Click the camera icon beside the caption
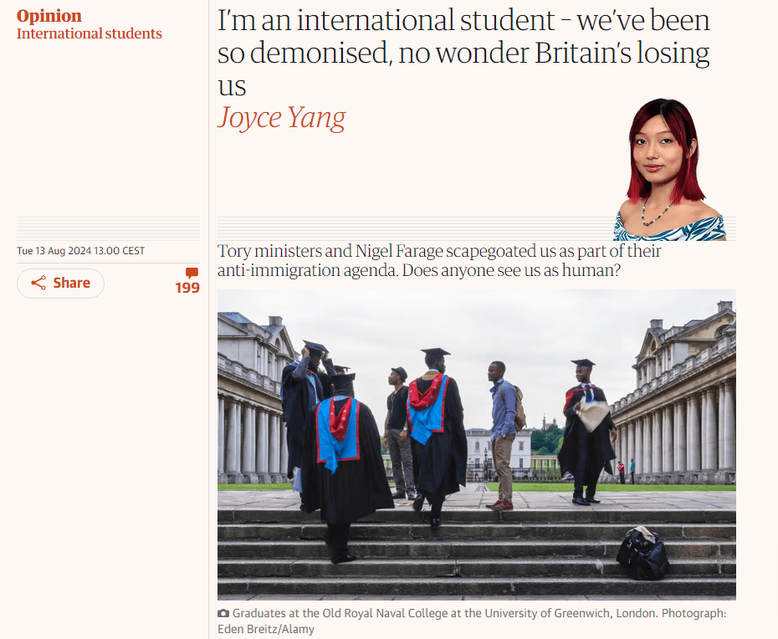This screenshot has width=778, height=639. pyautogui.click(x=223, y=613)
